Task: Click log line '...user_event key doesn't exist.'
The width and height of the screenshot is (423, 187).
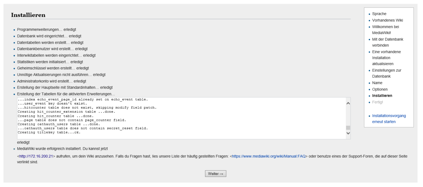Action: (x=52, y=103)
